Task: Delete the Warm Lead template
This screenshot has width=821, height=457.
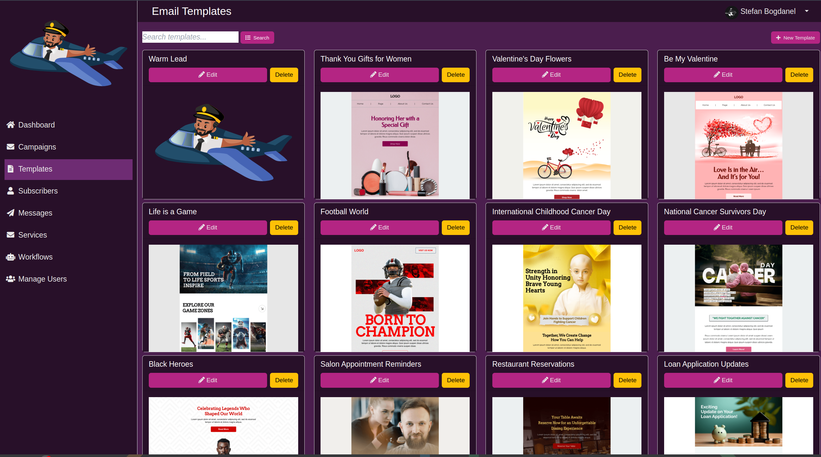Action: click(284, 75)
